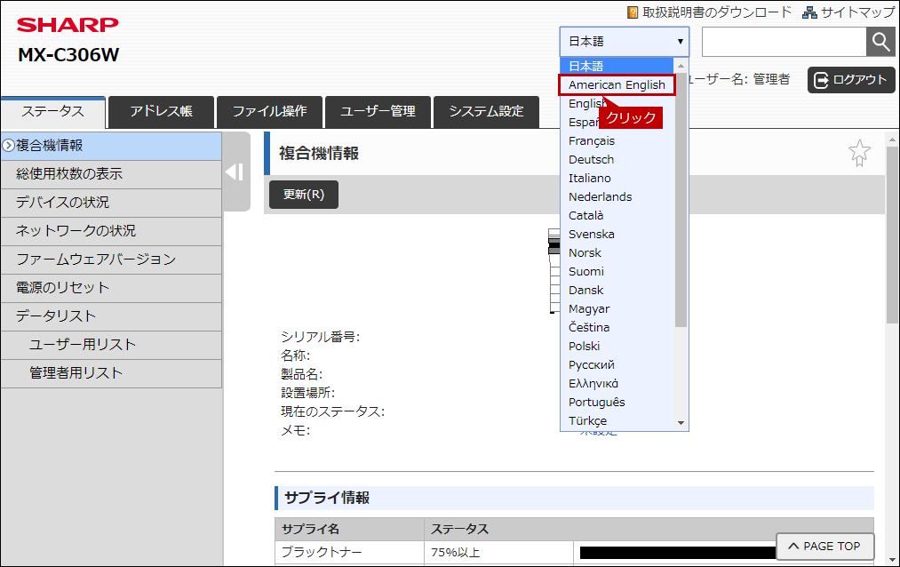Open the アドレス帳 tab
This screenshot has width=900, height=567.
(162, 112)
